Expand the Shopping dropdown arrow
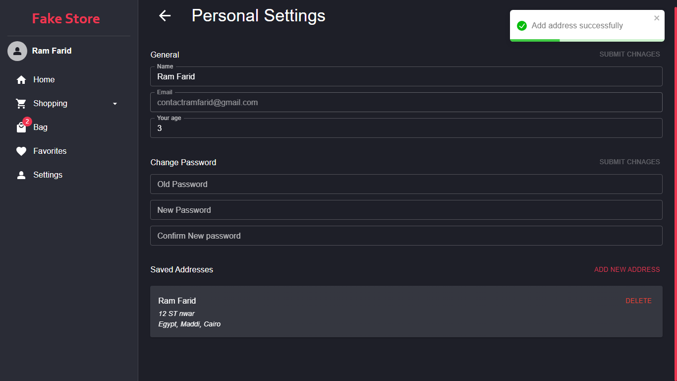677x381 pixels. [x=115, y=104]
